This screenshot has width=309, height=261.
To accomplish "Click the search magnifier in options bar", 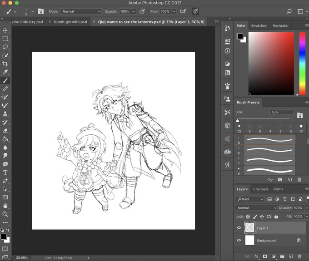I will pos(289,11).
